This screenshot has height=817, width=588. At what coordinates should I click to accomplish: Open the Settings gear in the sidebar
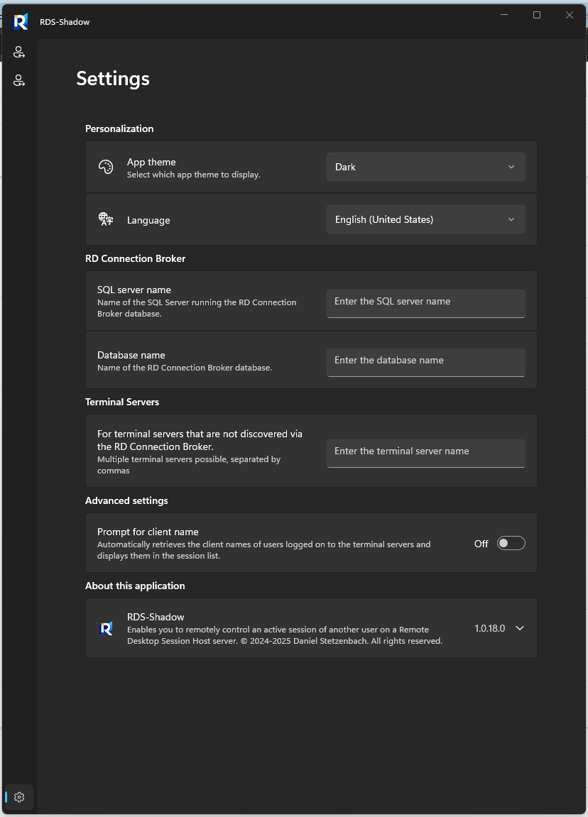[19, 796]
